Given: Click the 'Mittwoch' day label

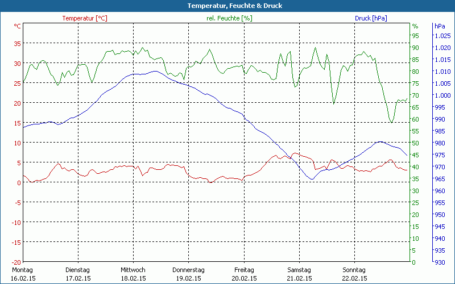Looking at the screenshot, I should click(133, 270).
